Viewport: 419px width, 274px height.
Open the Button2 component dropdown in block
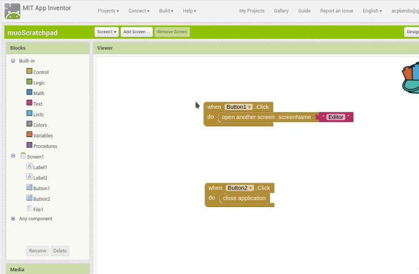[240, 188]
